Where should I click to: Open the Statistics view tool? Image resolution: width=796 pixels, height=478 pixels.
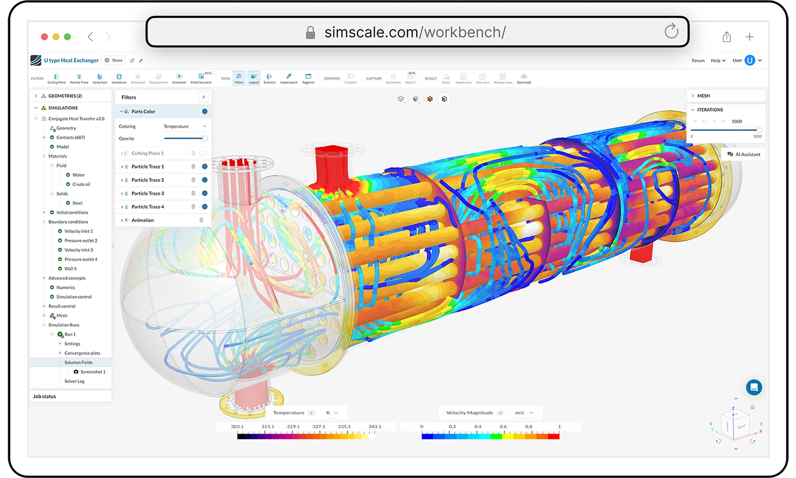click(269, 78)
